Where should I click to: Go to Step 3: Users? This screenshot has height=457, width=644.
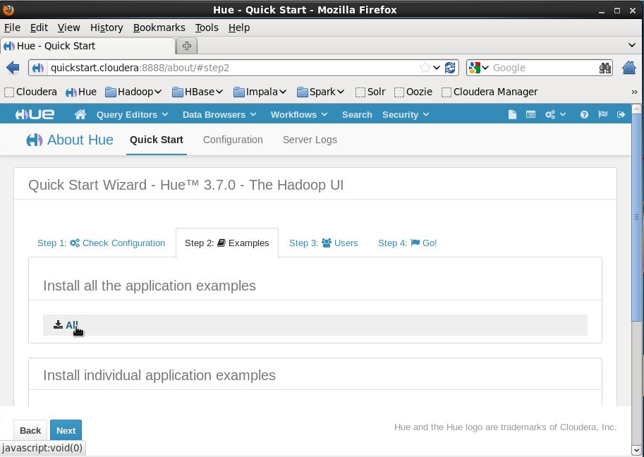click(x=323, y=243)
